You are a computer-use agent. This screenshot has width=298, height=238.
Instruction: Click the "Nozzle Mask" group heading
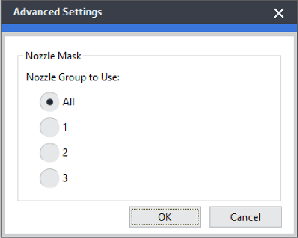(x=53, y=56)
